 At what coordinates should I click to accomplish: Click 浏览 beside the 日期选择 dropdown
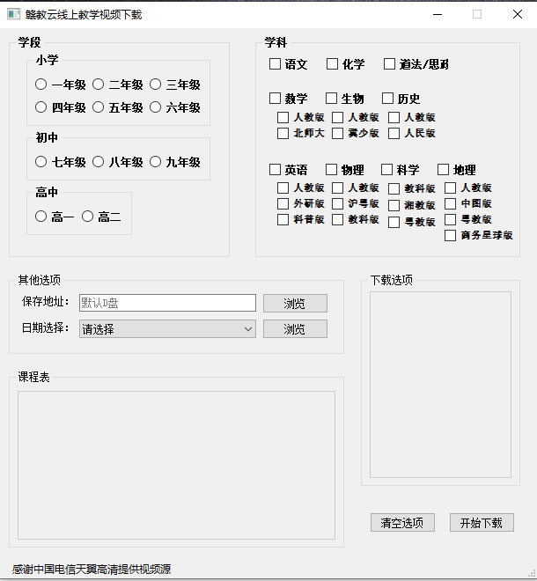(295, 329)
